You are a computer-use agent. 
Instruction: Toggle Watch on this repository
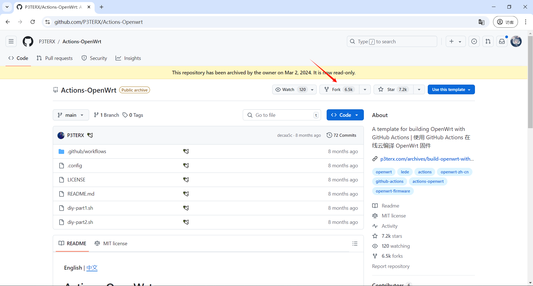point(291,90)
